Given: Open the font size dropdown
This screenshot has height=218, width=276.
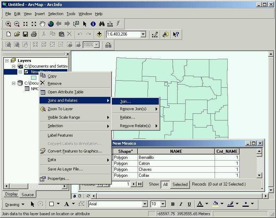Looking at the screenshot, I should (163, 204).
